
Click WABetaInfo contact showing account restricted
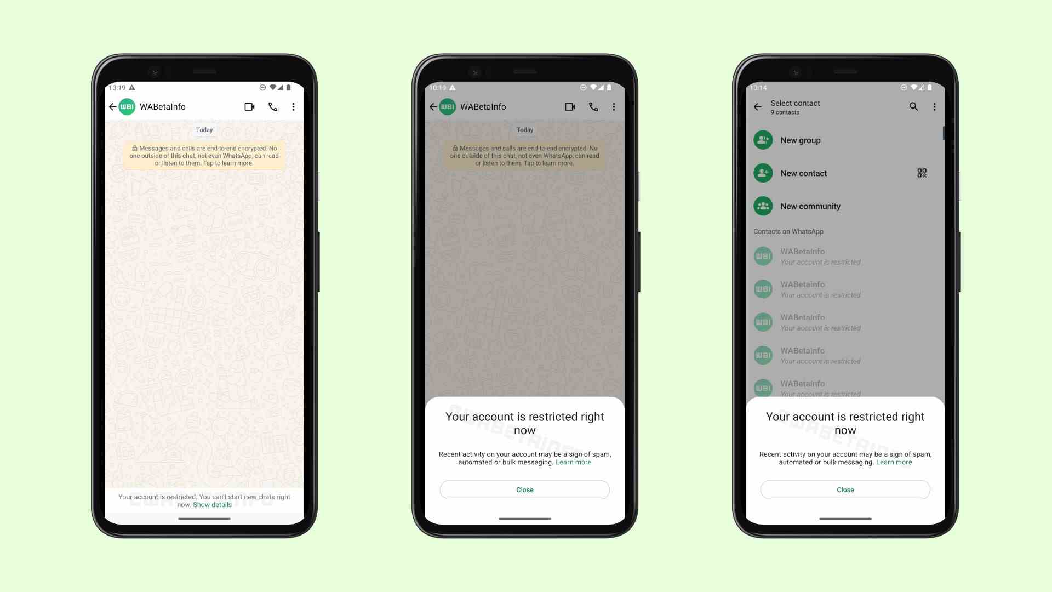tap(843, 256)
